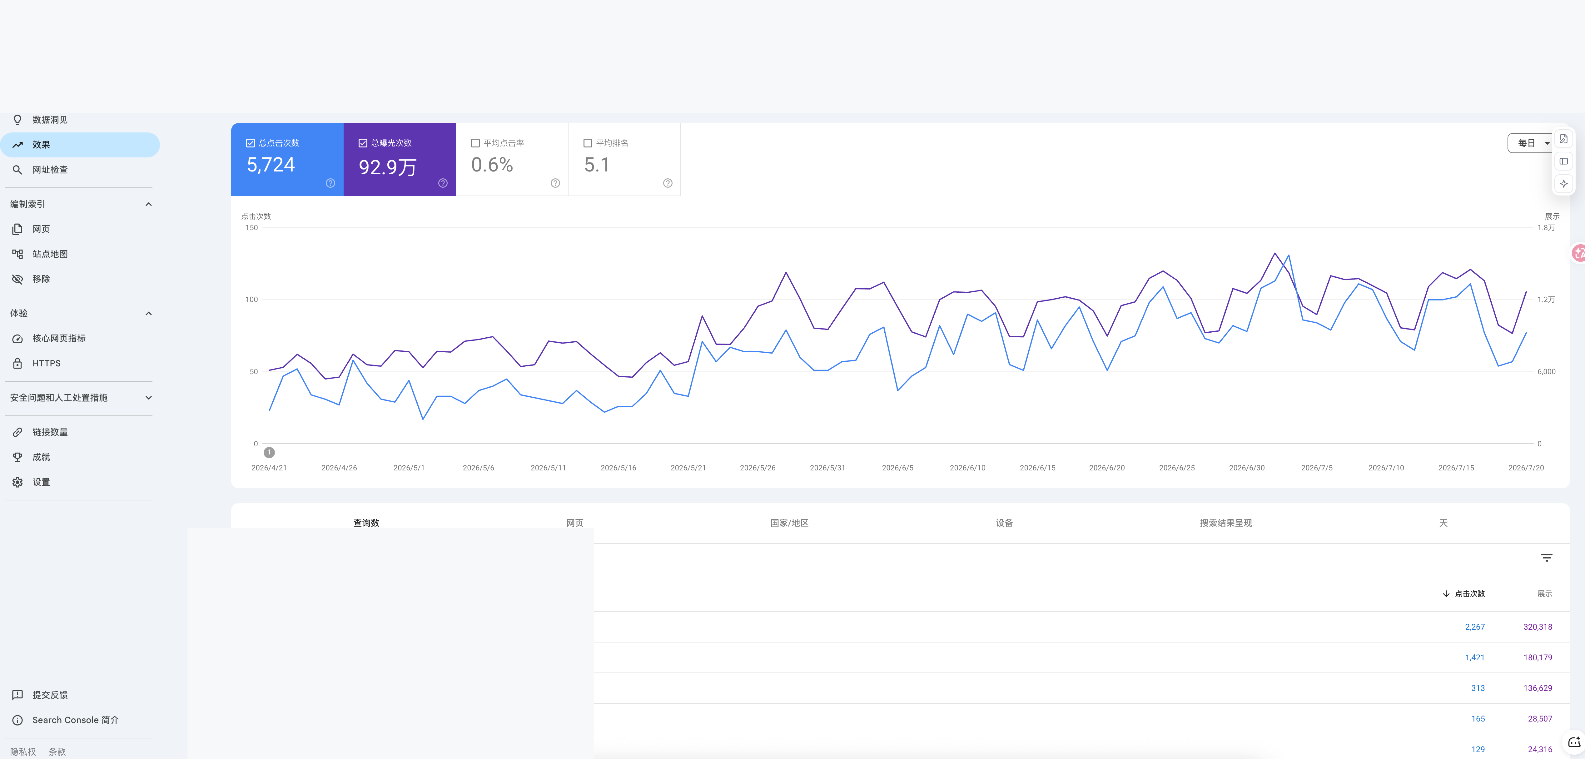Open 链接数量 in the sidebar
The image size is (1585, 759).
pyautogui.click(x=80, y=432)
